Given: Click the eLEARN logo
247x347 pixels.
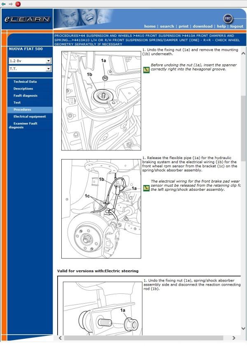Looking at the screenshot, I should [27, 19].
